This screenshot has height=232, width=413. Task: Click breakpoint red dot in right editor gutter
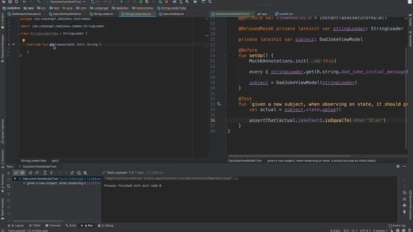pos(206,19)
